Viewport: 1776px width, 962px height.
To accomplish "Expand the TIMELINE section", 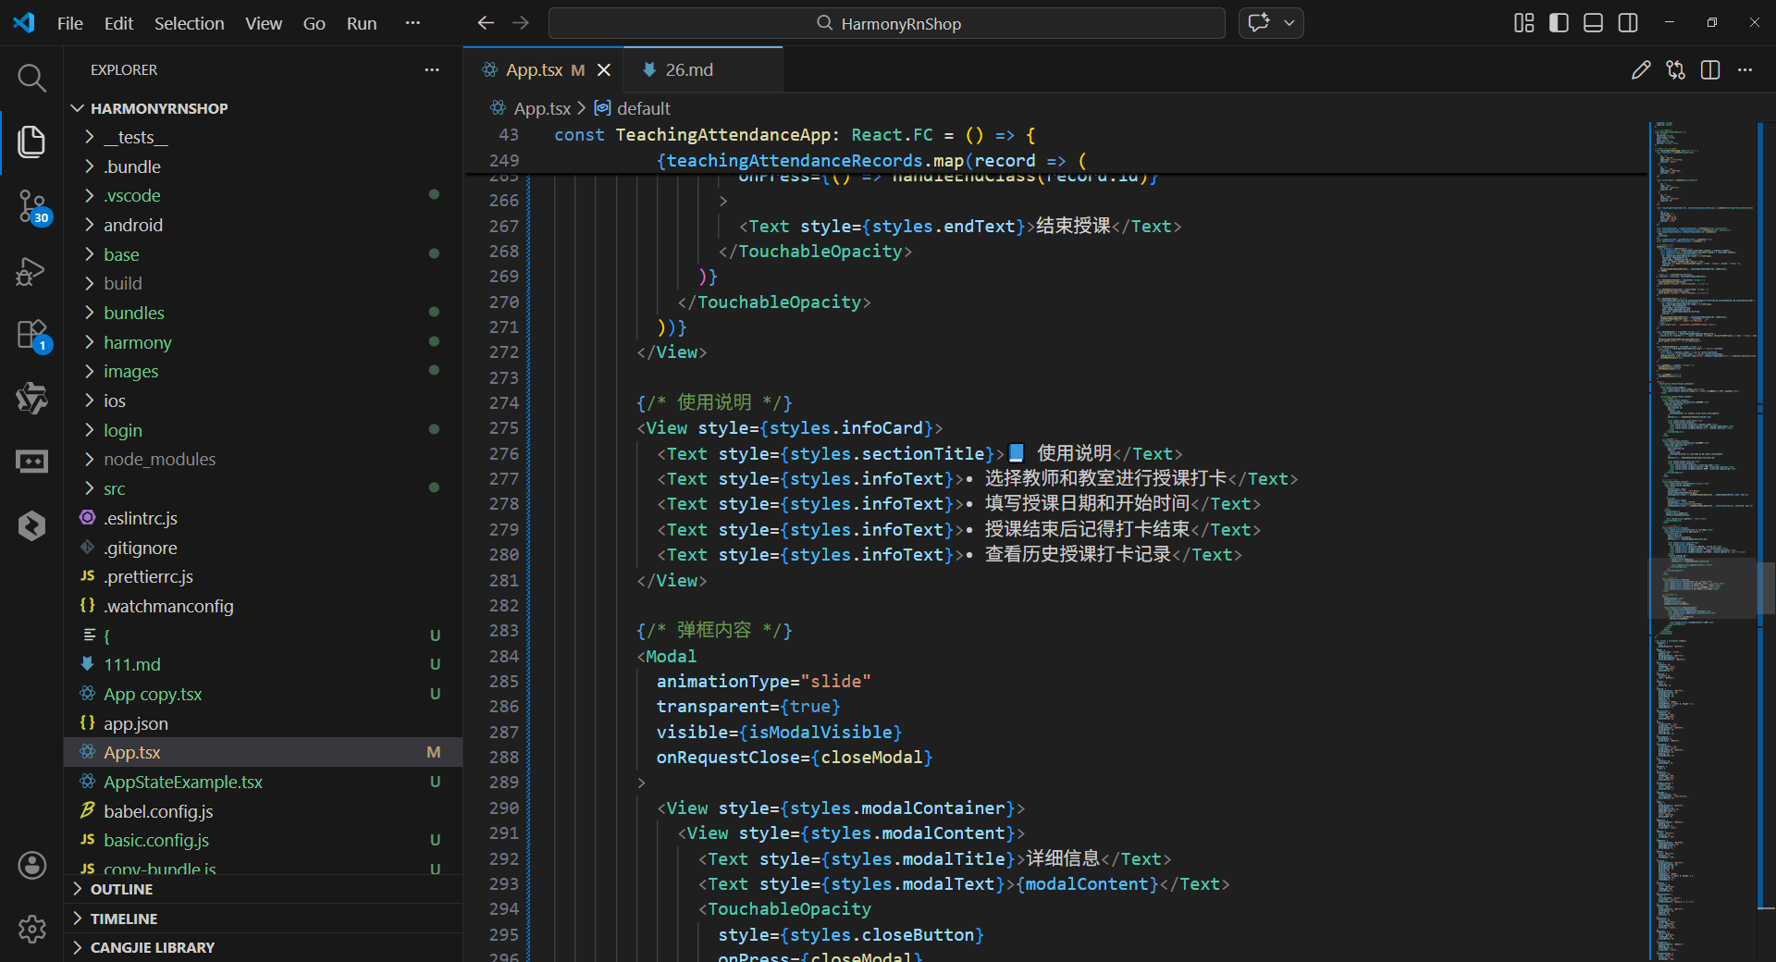I will coord(263,919).
